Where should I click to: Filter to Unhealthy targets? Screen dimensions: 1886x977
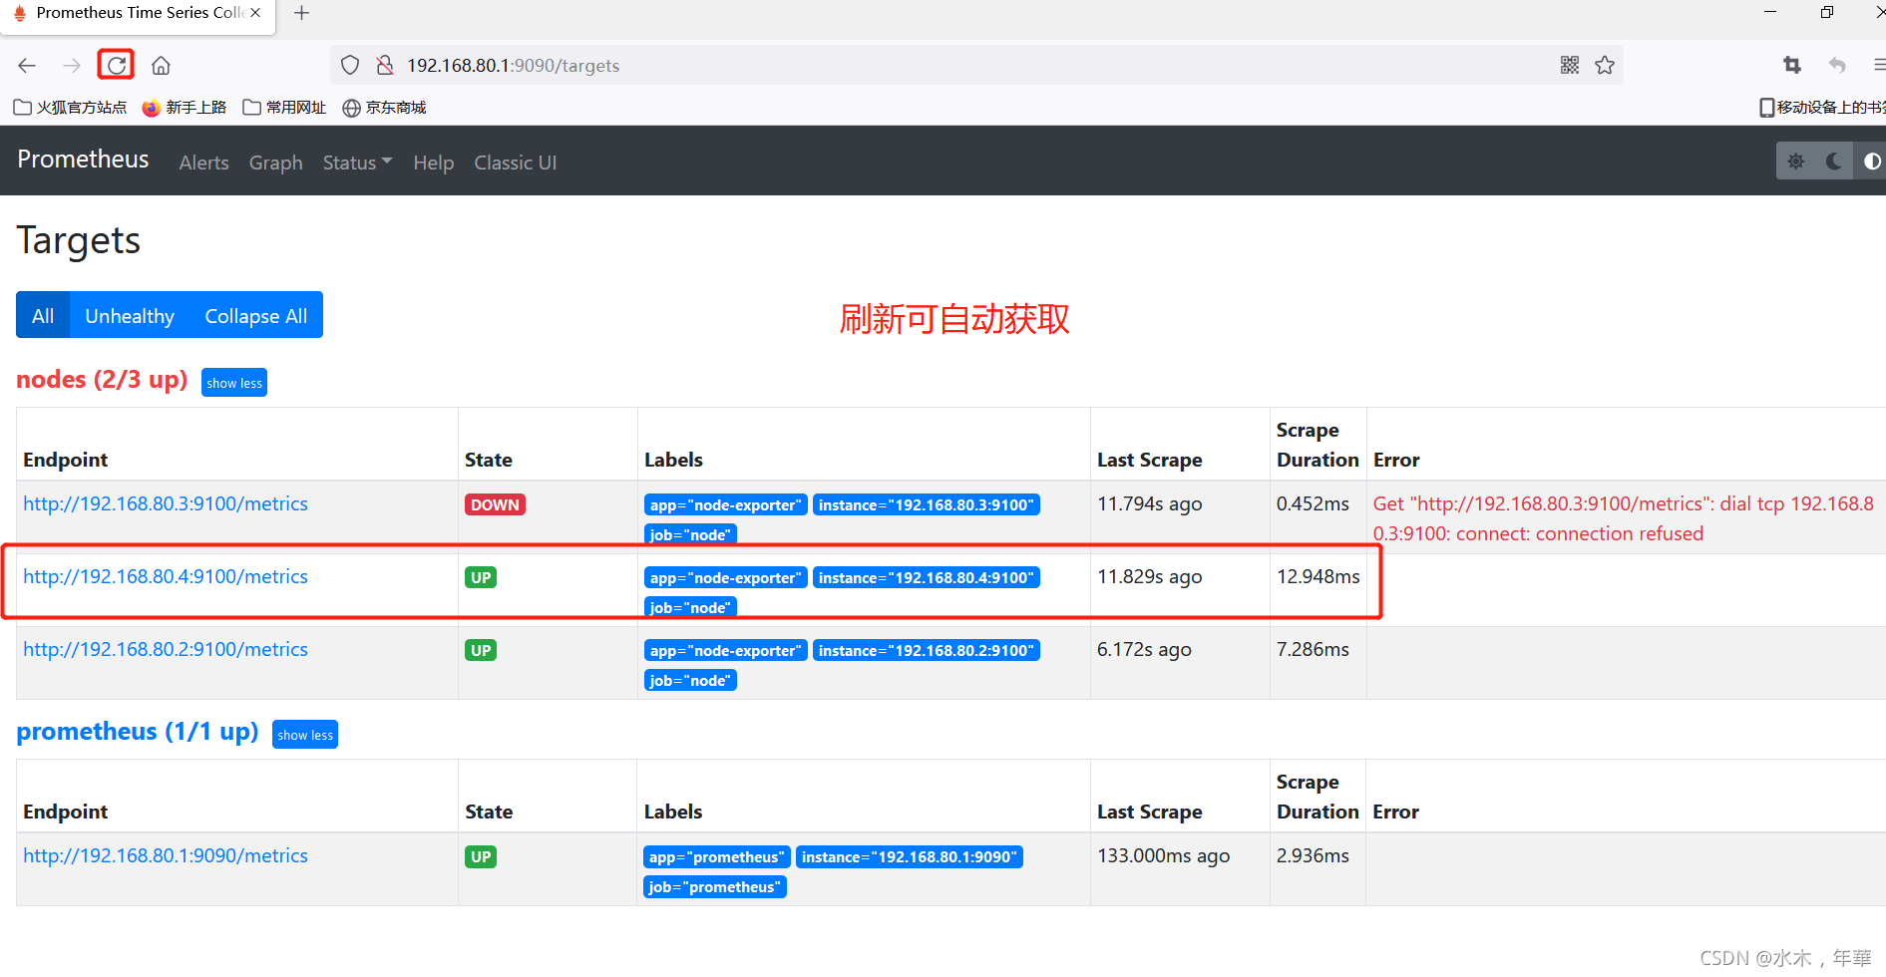(130, 315)
